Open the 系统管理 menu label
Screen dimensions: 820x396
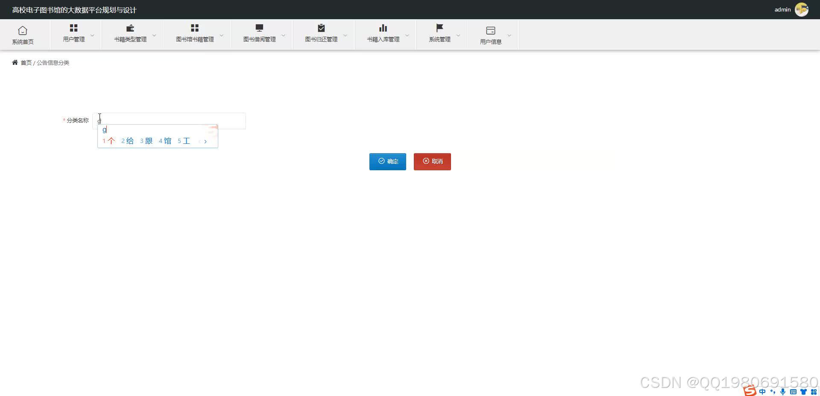439,39
